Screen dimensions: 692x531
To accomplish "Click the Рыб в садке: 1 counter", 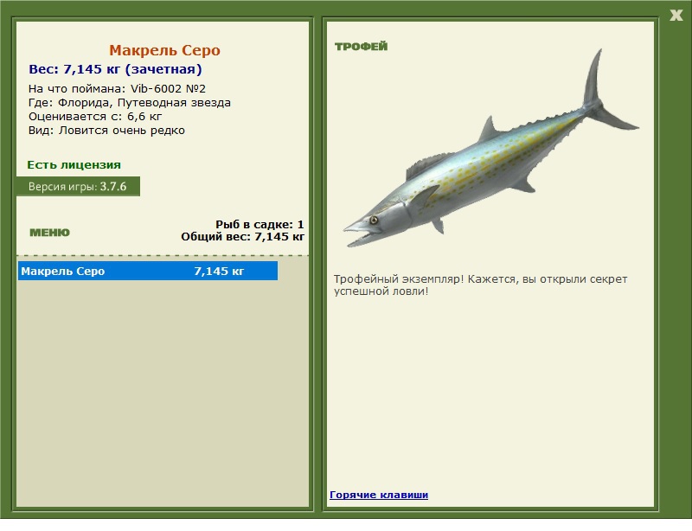I will (259, 224).
